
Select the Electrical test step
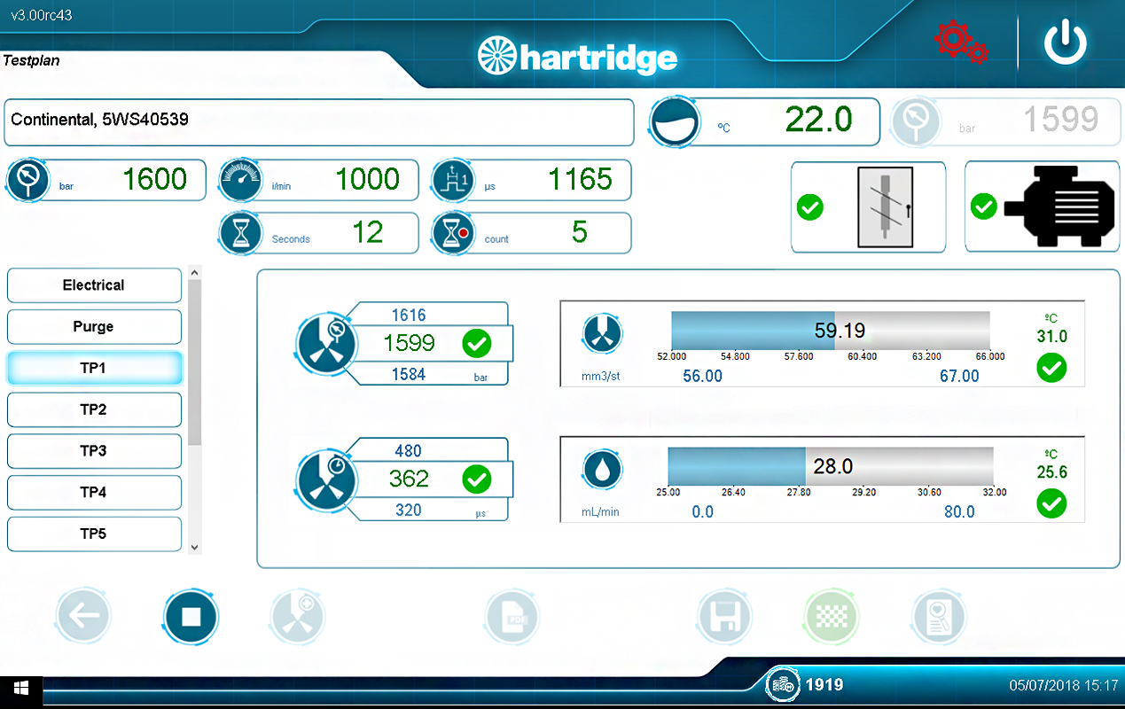[94, 285]
